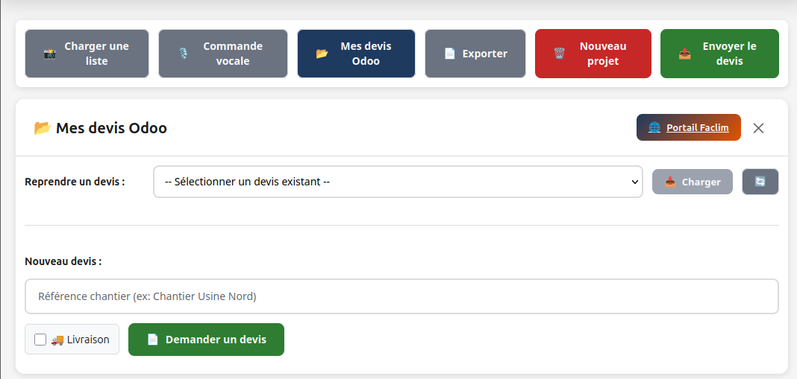Click the refresh icon next to Charger
Screen dimensions: 797x379
click(x=760, y=182)
